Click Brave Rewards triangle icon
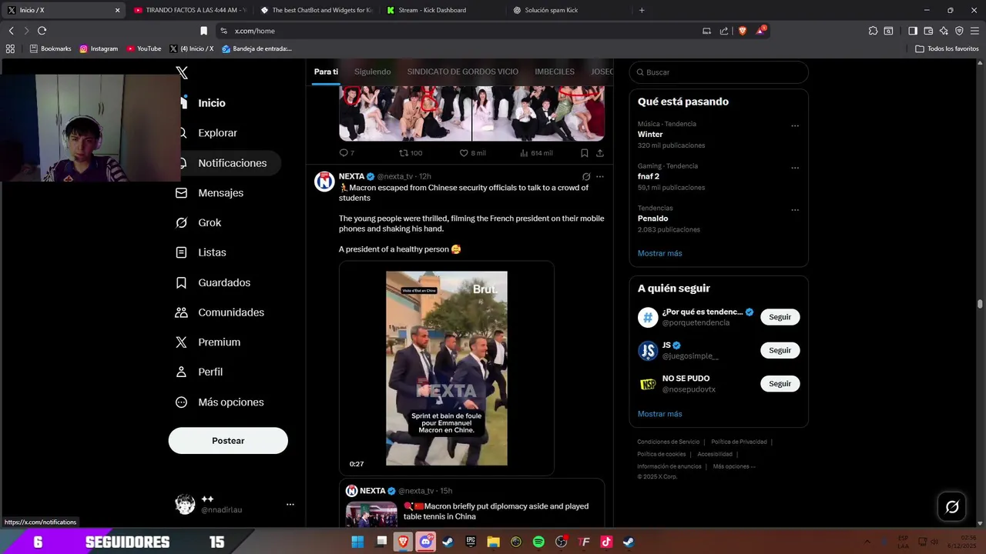986x554 pixels. [760, 31]
